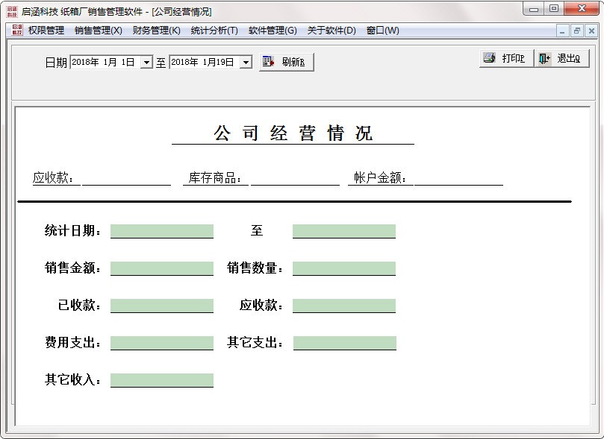Close the main application window
Screen dimensions: 604x439
[x=582, y=8]
